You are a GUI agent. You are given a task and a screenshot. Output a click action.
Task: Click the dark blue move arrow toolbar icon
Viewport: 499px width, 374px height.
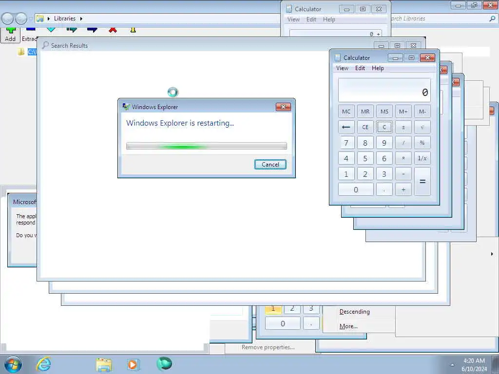point(92,30)
